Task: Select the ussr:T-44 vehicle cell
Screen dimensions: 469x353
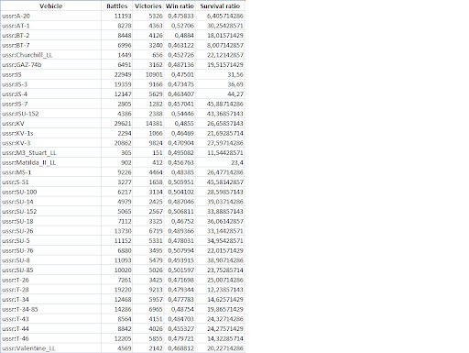Action: click(50, 329)
